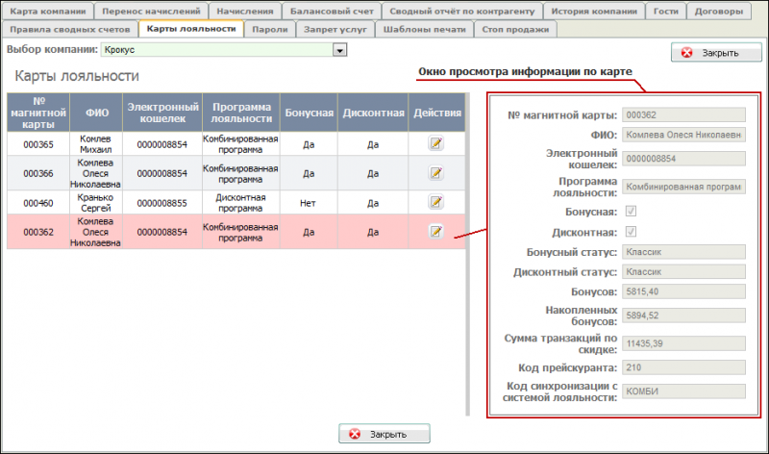
Task: Click edit icon for card 000366
Action: click(x=435, y=173)
